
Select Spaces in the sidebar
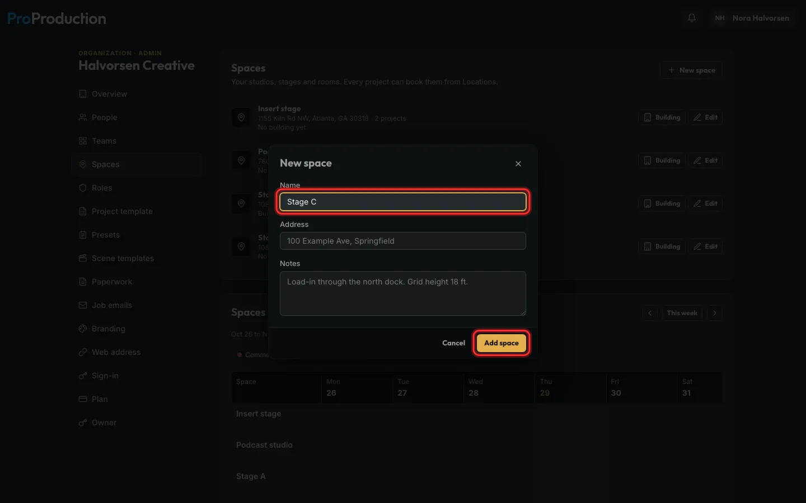(137, 164)
